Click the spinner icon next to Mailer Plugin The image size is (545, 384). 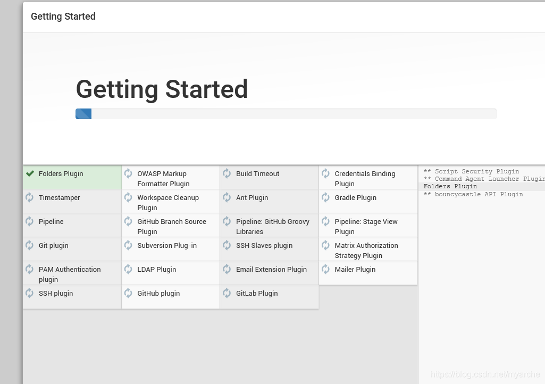pos(325,269)
